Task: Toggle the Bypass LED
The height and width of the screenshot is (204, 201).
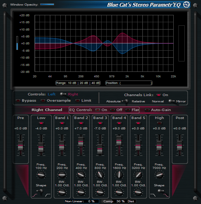Action: pyautogui.click(x=18, y=101)
